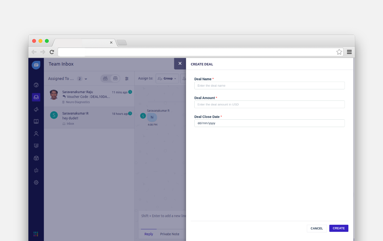Viewport: 383px width, 241px height.
Task: Open the Integrations cube icon
Action: tap(36, 158)
